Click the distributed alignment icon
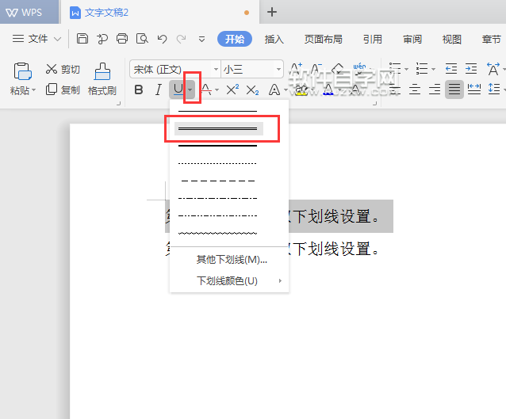Image resolution: width=506 pixels, height=419 pixels. tap(474, 89)
